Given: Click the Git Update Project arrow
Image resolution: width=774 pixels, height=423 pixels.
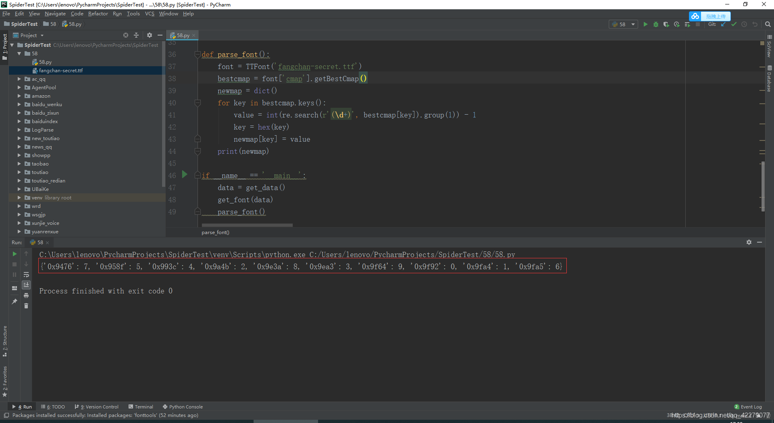Looking at the screenshot, I should coord(723,24).
